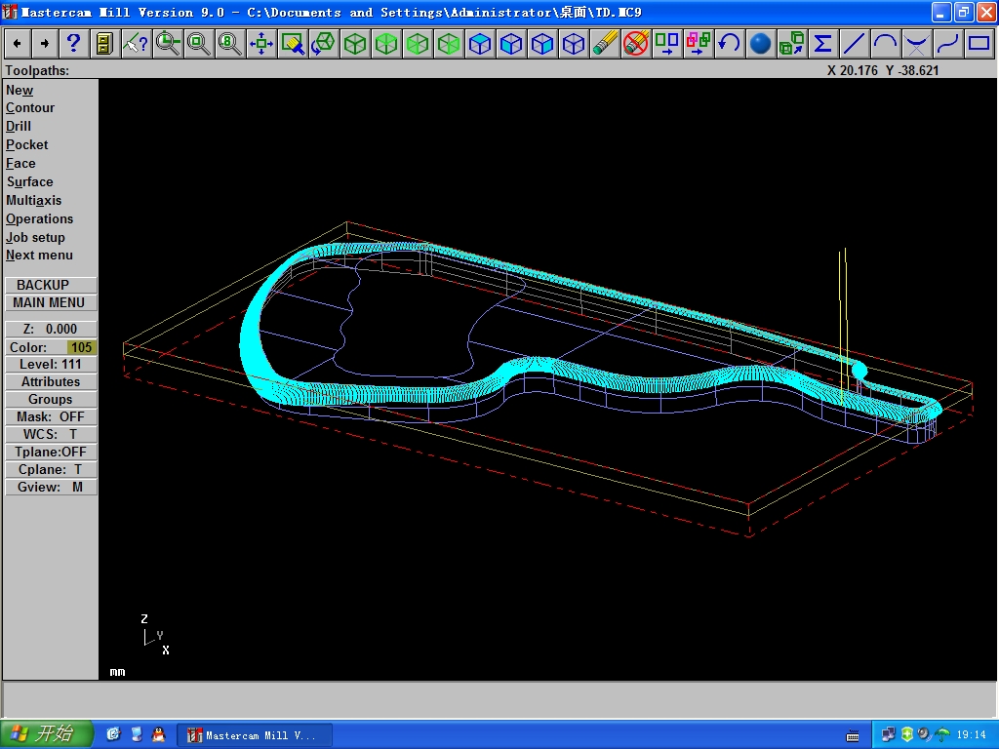Open the Level: 111 selector
The width and height of the screenshot is (999, 749).
(51, 364)
